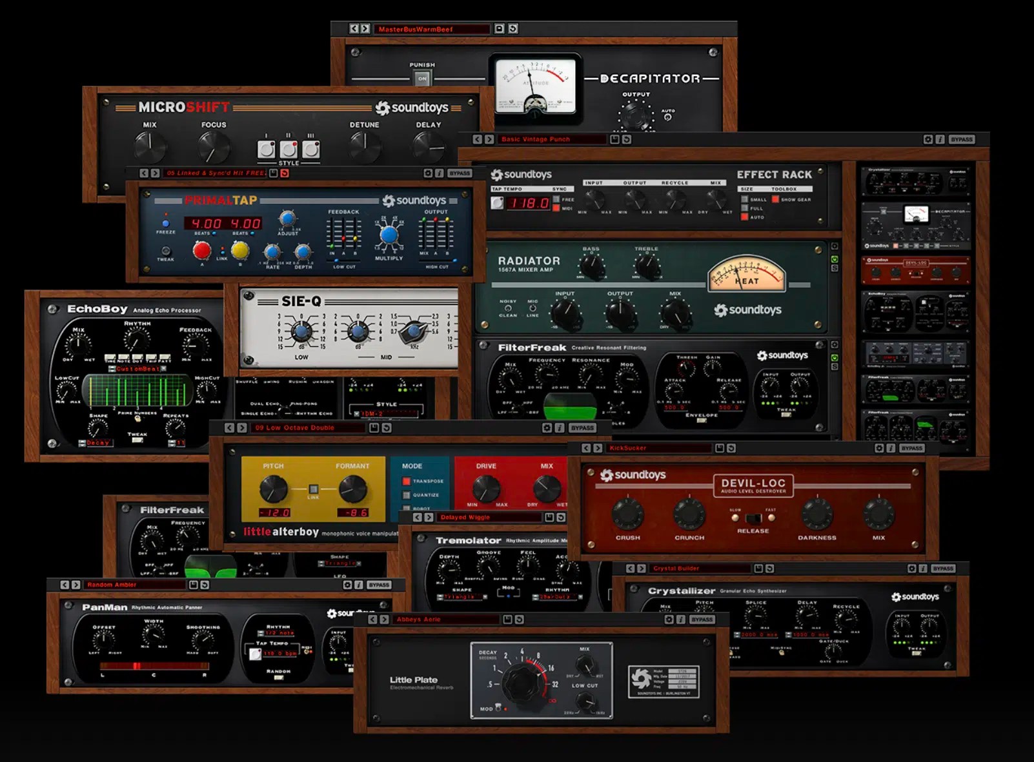The height and width of the screenshot is (762, 1034).
Task: Save the 09 Low Octave Double preset
Action: click(x=374, y=427)
